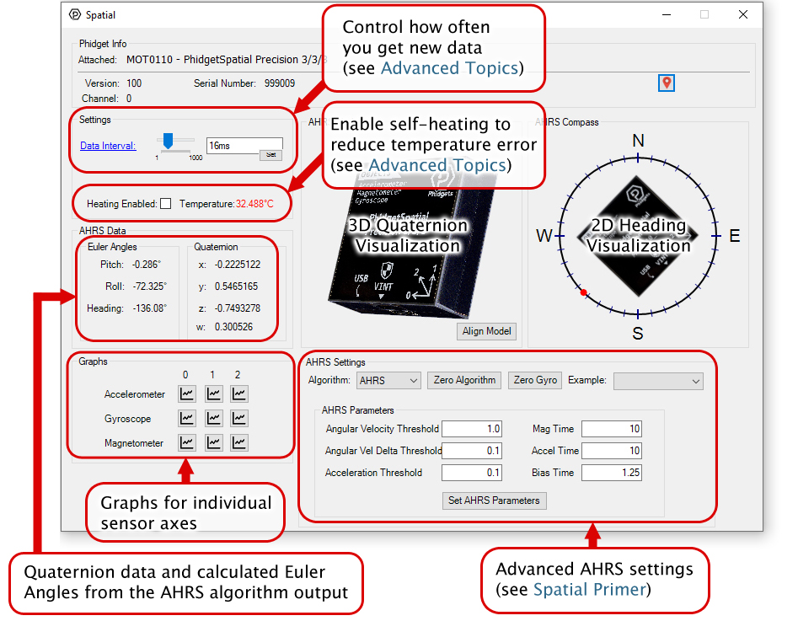Open Gyroscope axis 0 graph
This screenshot has width=798, height=621.
point(187,418)
